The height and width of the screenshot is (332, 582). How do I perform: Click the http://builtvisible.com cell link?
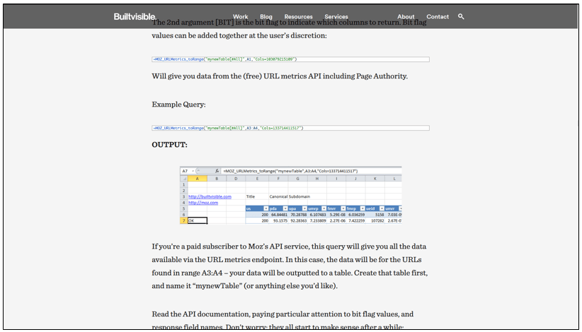click(210, 196)
